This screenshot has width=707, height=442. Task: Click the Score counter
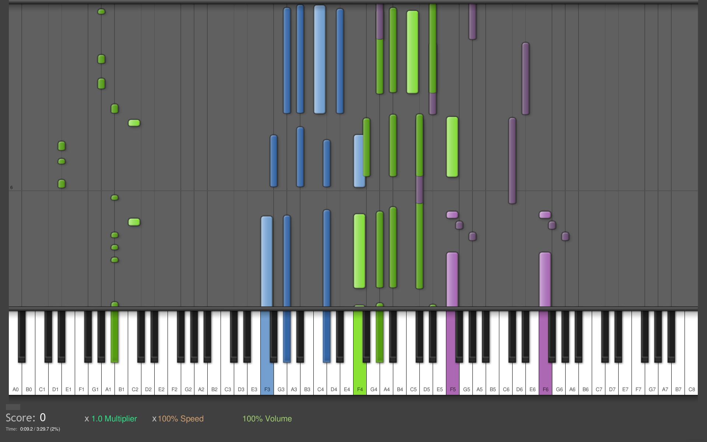coord(26,418)
